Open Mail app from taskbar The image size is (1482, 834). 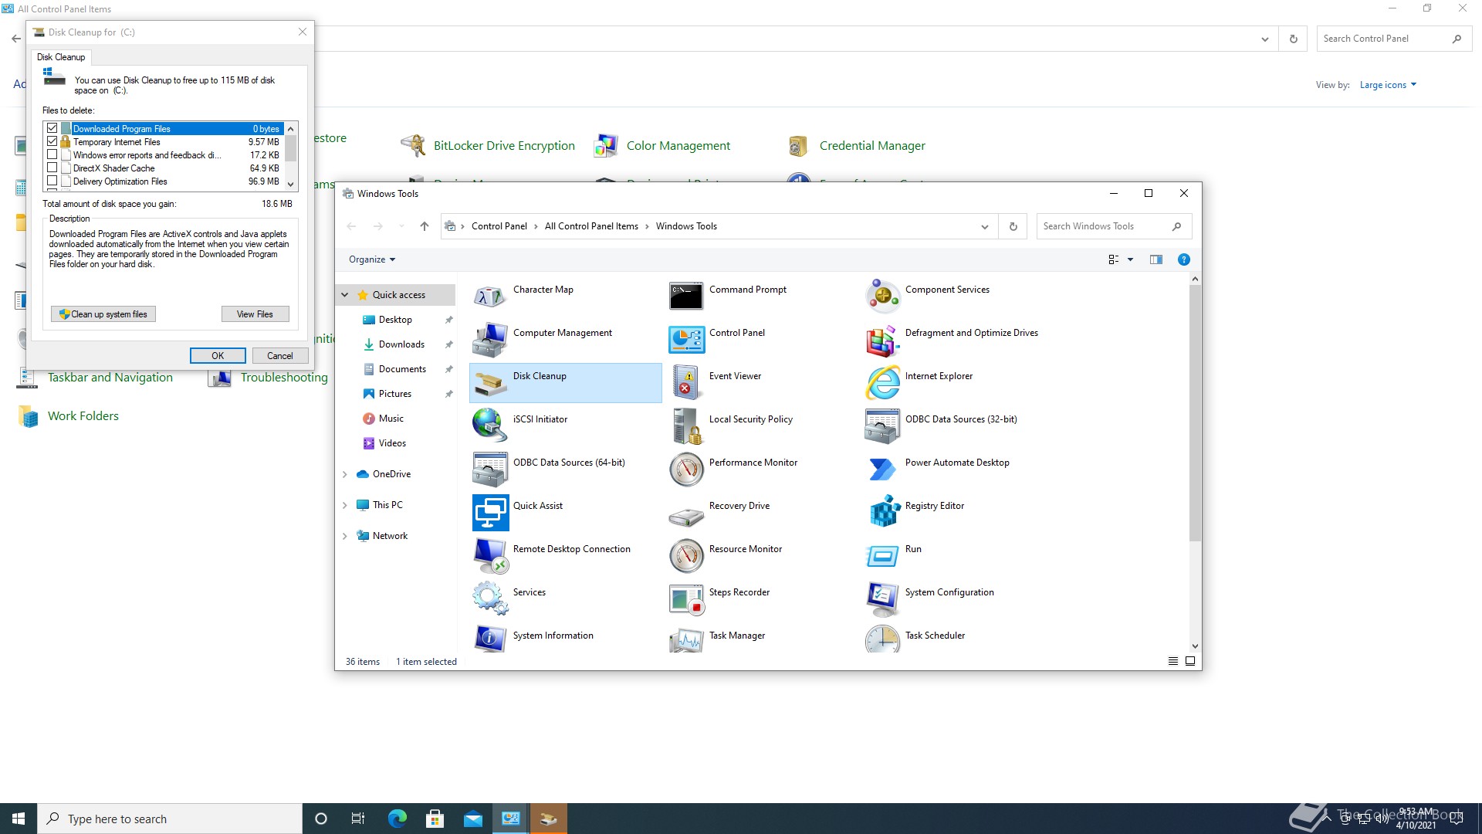point(472,819)
